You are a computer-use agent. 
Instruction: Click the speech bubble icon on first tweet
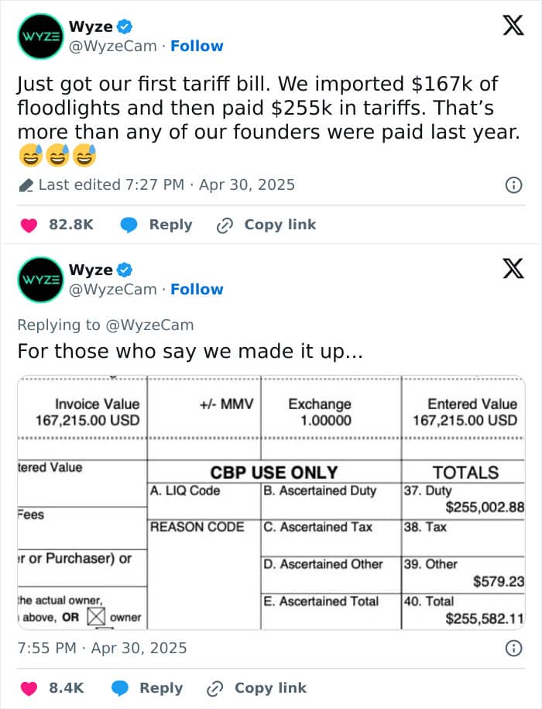(129, 225)
